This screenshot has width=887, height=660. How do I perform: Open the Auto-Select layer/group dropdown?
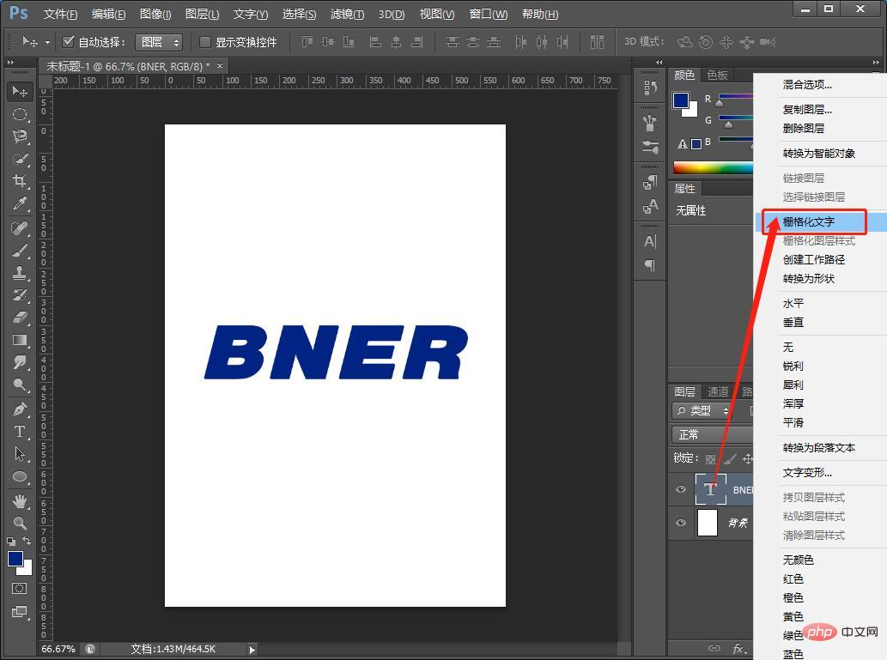point(159,42)
